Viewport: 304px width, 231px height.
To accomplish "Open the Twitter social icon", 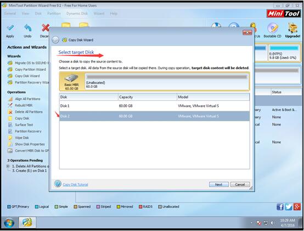I will click(x=289, y=207).
